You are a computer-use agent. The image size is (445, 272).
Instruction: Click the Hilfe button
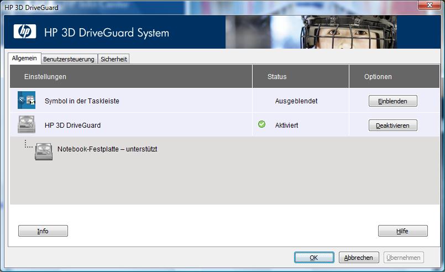pyautogui.click(x=403, y=231)
